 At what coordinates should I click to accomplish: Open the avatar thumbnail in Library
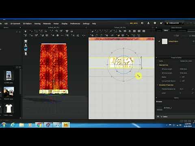click(9, 75)
